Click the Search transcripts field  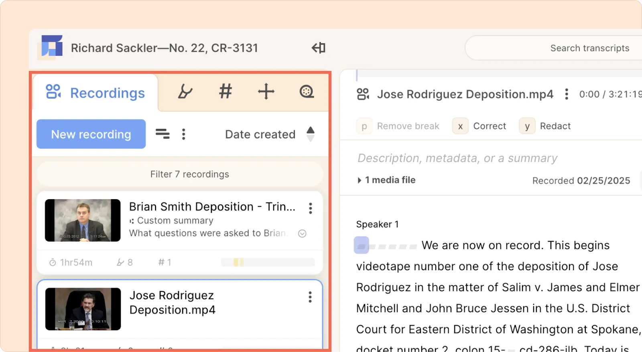(554, 48)
